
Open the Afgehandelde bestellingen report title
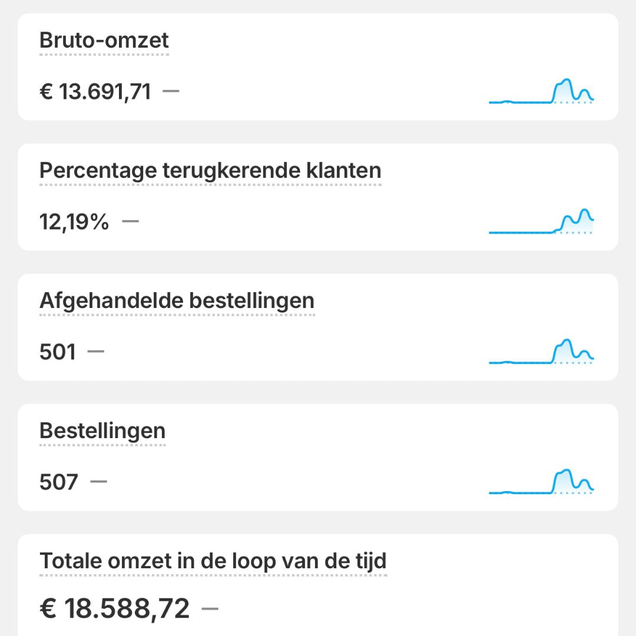[177, 301]
